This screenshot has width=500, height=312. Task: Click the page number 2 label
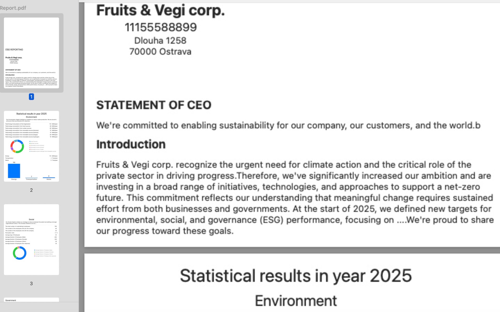pyautogui.click(x=31, y=190)
